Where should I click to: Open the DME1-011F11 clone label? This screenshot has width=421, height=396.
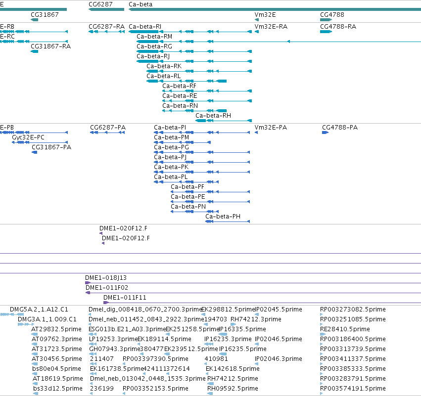coord(125,298)
